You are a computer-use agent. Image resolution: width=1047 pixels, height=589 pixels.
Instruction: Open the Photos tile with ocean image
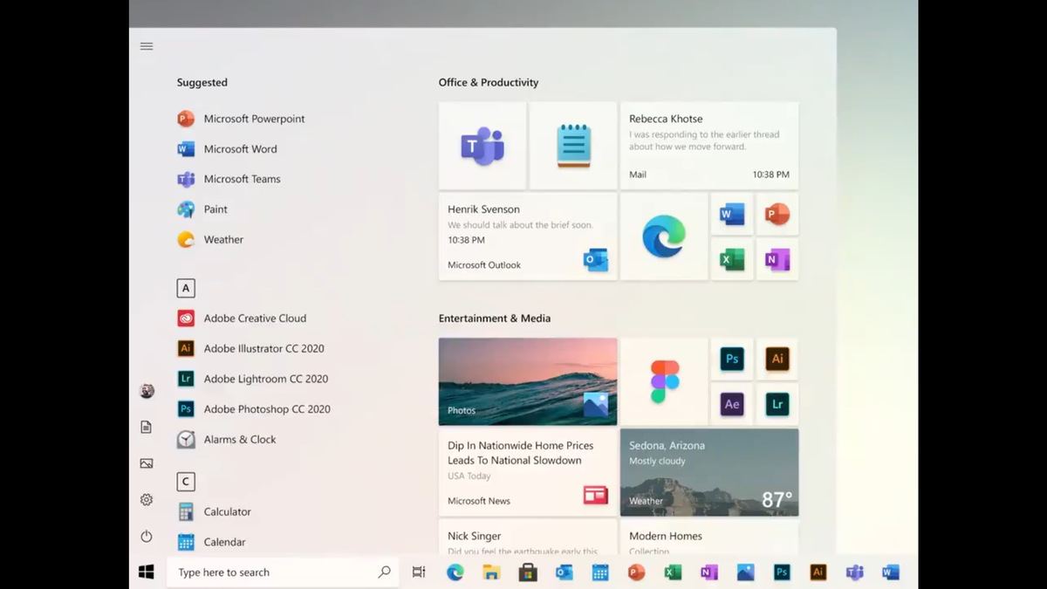(x=528, y=381)
